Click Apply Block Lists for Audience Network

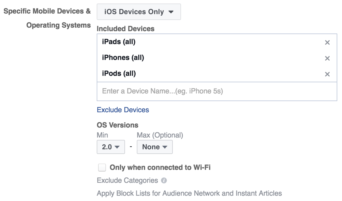pos(189,193)
